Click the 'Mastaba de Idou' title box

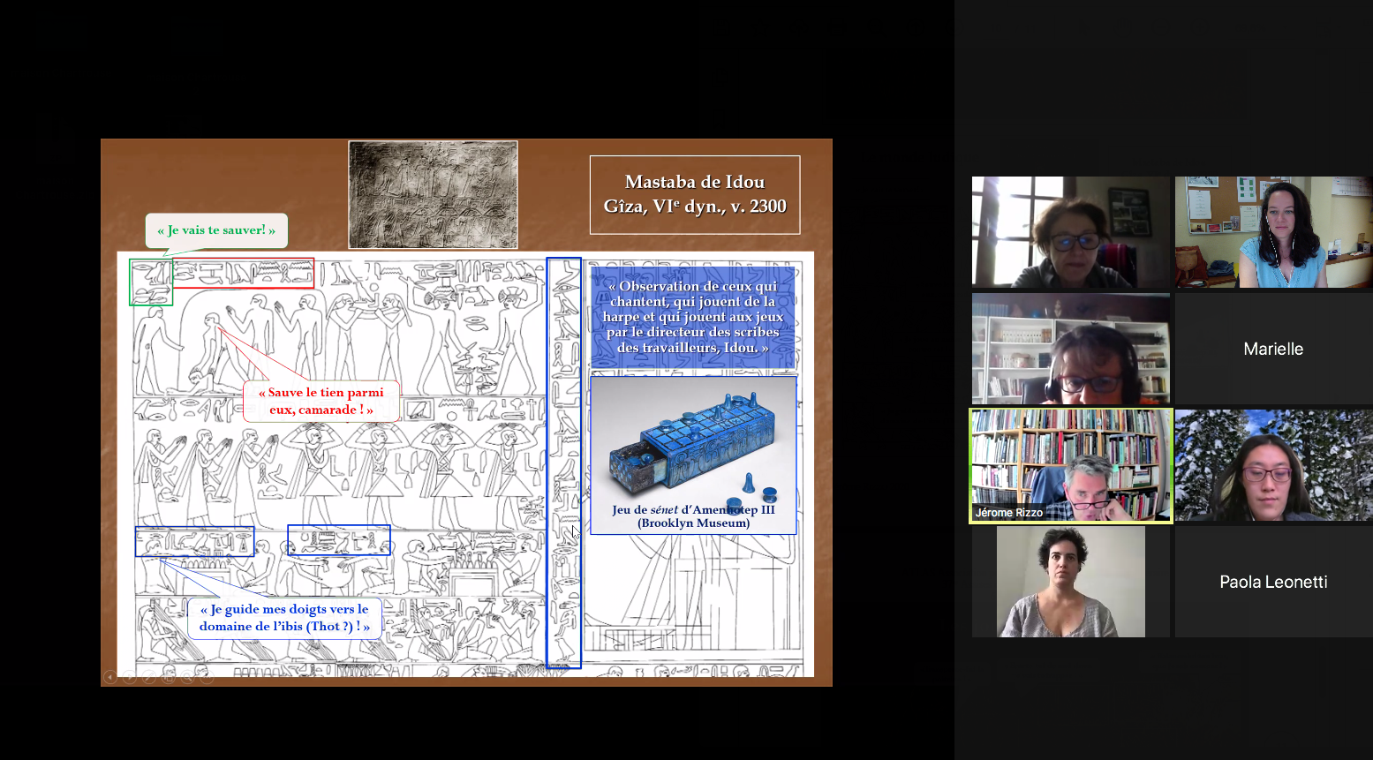pyautogui.click(x=695, y=195)
